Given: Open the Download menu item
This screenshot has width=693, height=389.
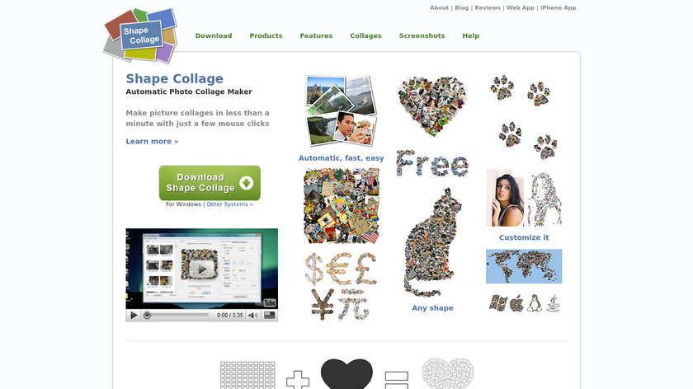Looking at the screenshot, I should click(214, 35).
